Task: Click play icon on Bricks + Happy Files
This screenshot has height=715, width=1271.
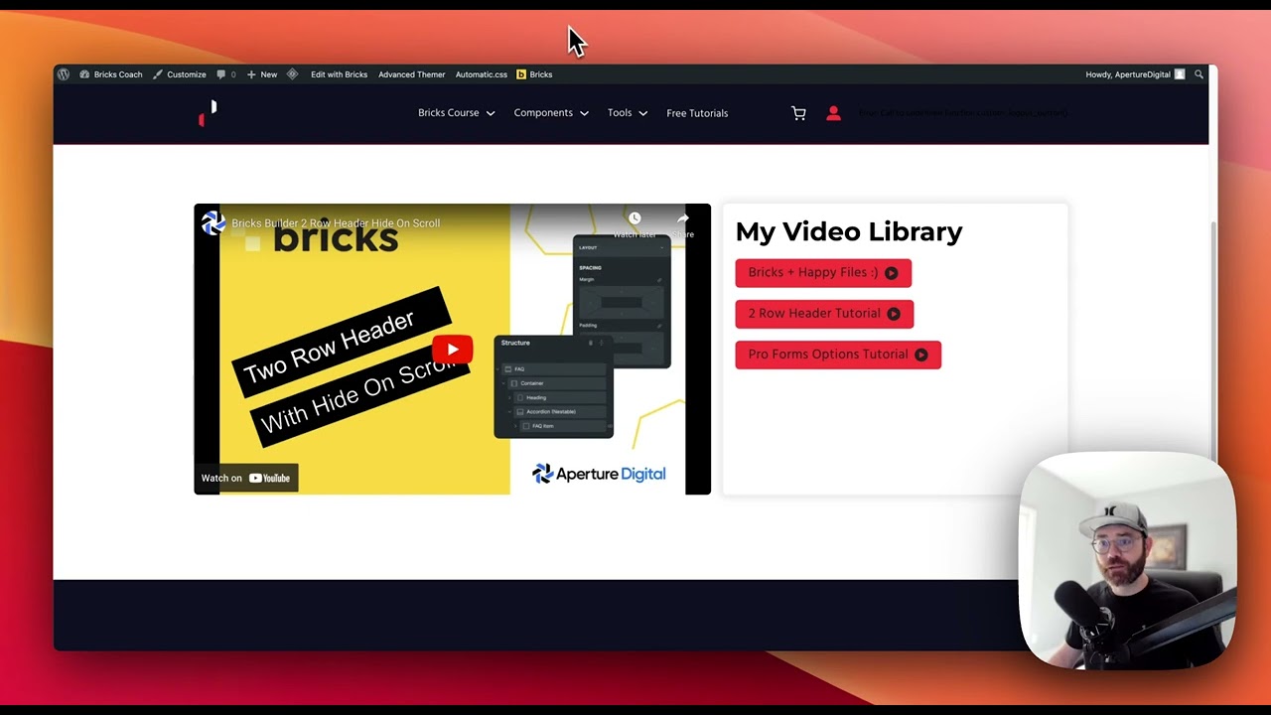Action: point(891,273)
